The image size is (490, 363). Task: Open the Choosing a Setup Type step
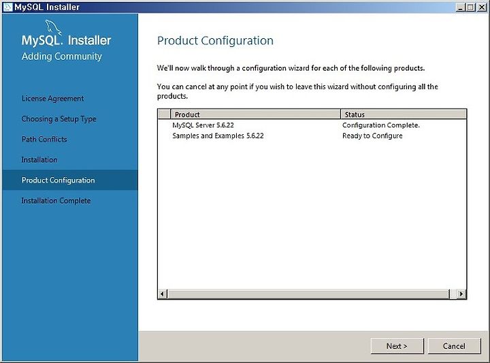[x=59, y=119]
